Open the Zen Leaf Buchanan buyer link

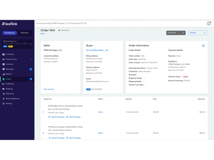97,50
